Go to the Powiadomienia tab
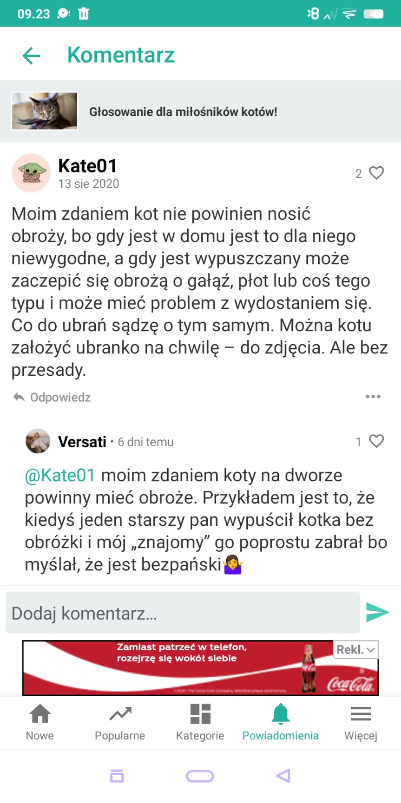Image resolution: width=401 pixels, height=803 pixels. tap(280, 722)
